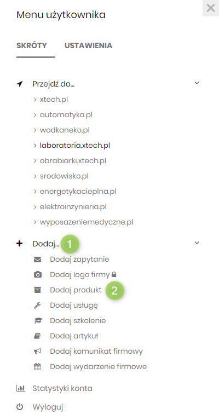Click the calendar icon for wydarzenie firmowe
Viewport: 219px width, 420px height.
pyautogui.click(x=37, y=366)
